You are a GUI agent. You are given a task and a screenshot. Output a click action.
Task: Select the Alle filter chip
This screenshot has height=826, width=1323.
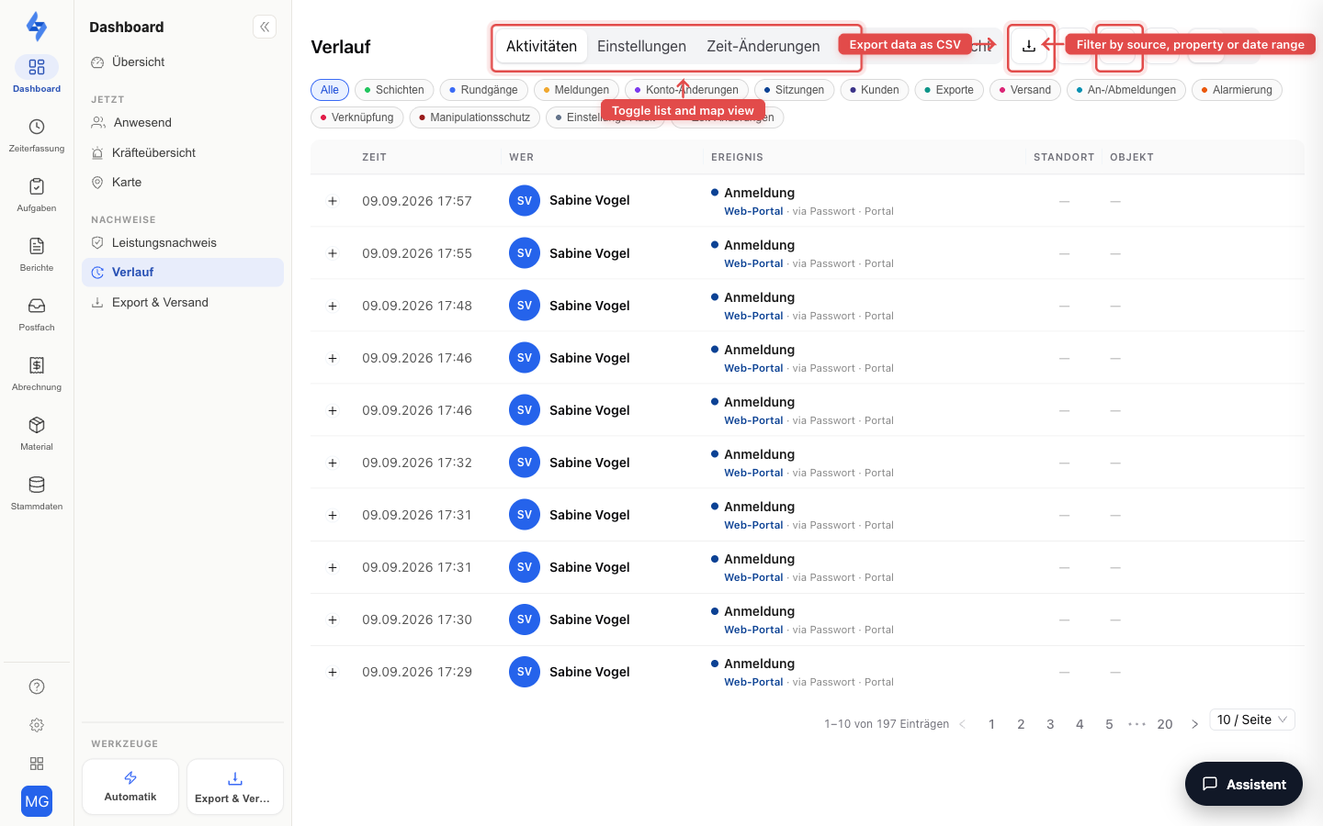330,90
